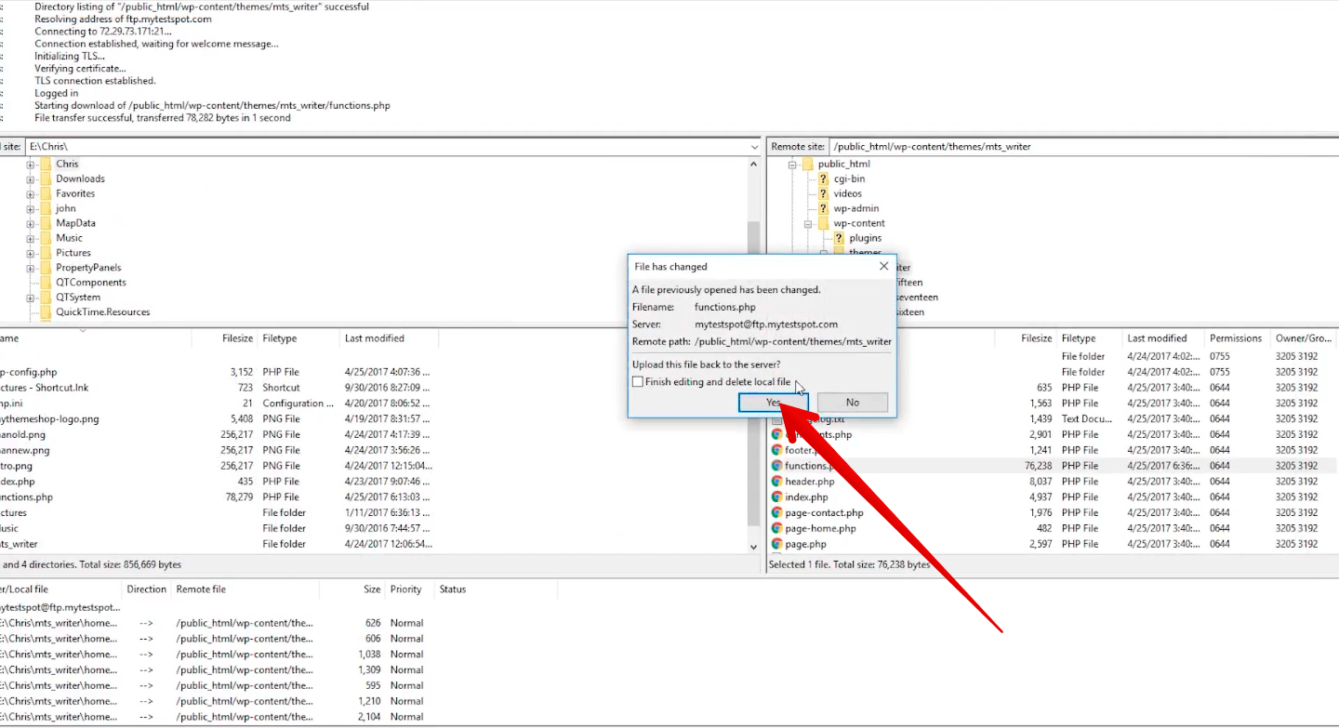Click the folder icon beside QuickTime.Resources
Screen dimensions: 1339x728
[45, 312]
